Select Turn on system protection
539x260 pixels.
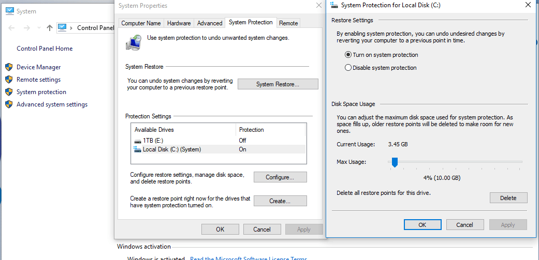(382, 55)
